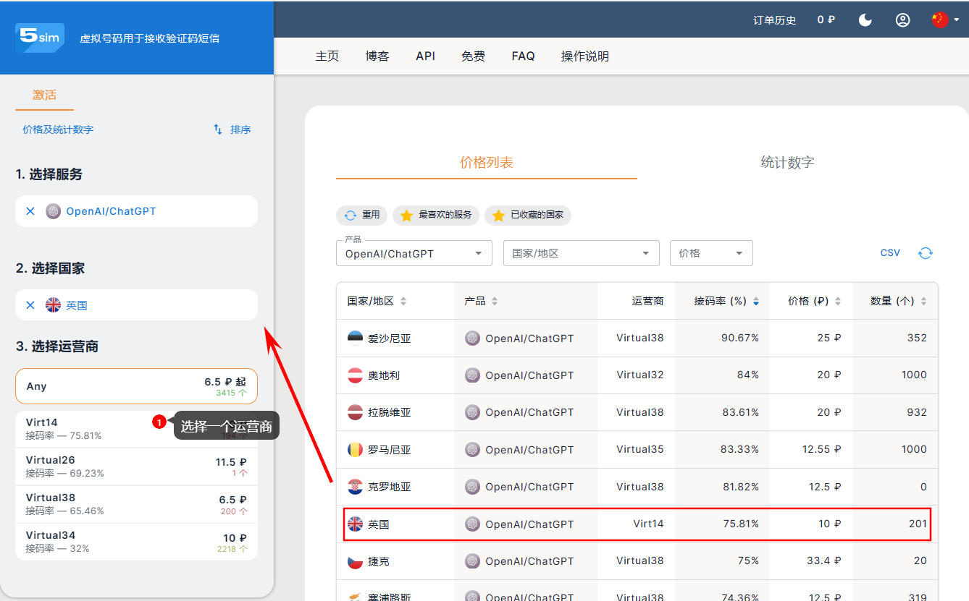Expand the 产品 OpenAI/ChatGPT dropdown
The image size is (969, 601).
414,254
